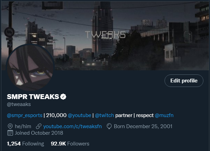The width and height of the screenshot is (210, 151).
Task: Open the @muzfn mention link
Action: (x=164, y=115)
